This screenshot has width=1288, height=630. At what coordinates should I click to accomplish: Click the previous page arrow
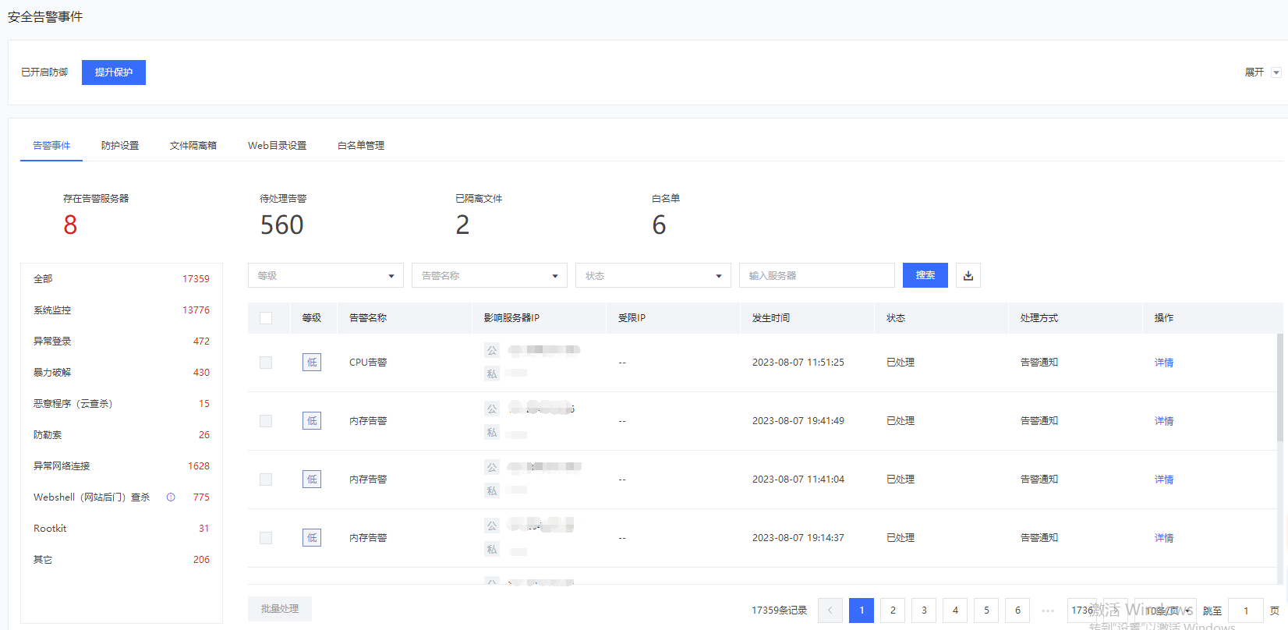tap(830, 611)
